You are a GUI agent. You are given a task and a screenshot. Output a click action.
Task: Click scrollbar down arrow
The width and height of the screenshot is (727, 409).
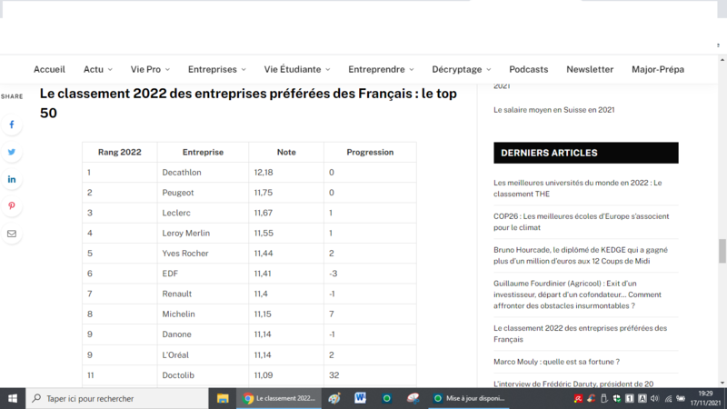[x=722, y=383]
